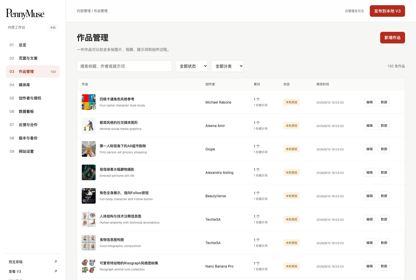
Task: Click the search box for titles and authors
Action: click(125, 66)
